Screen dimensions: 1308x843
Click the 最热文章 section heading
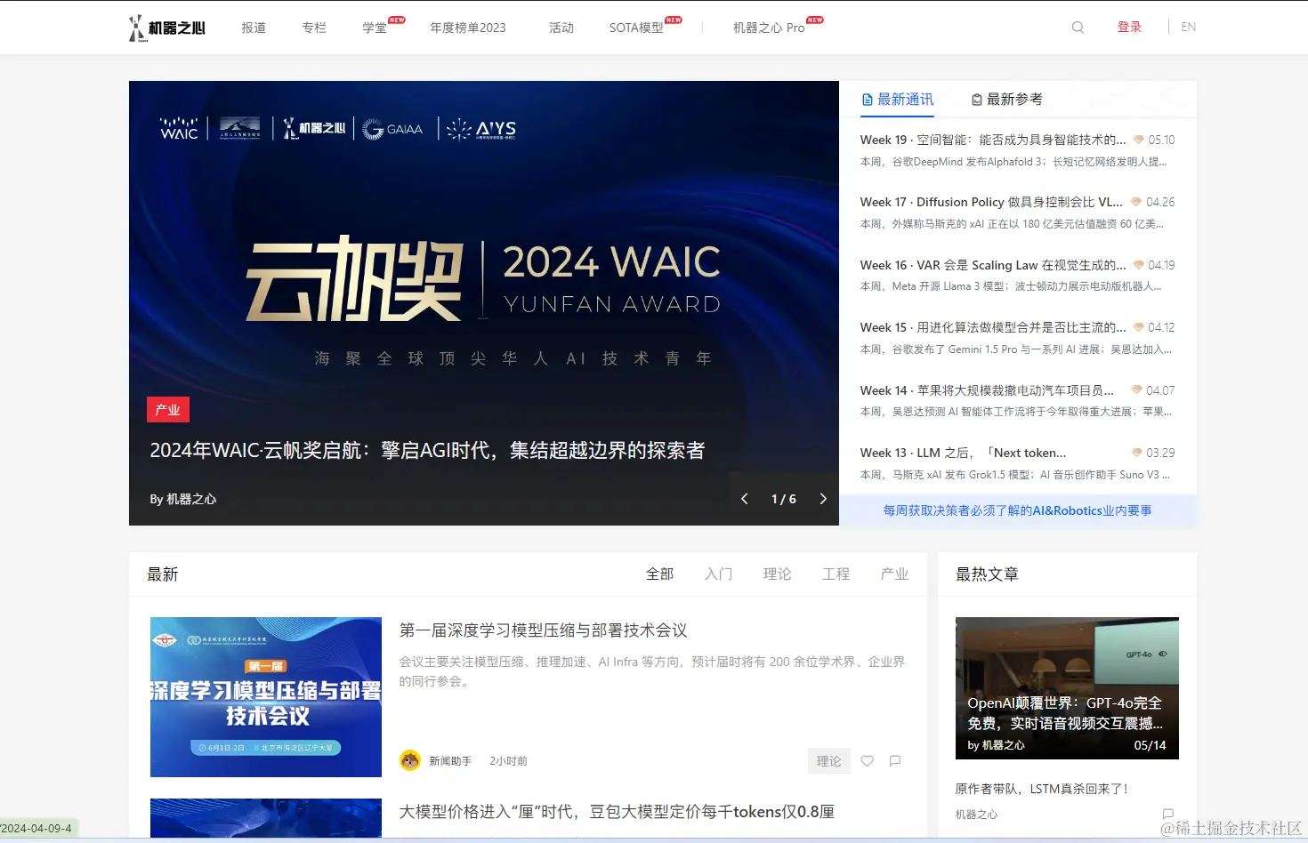987,574
